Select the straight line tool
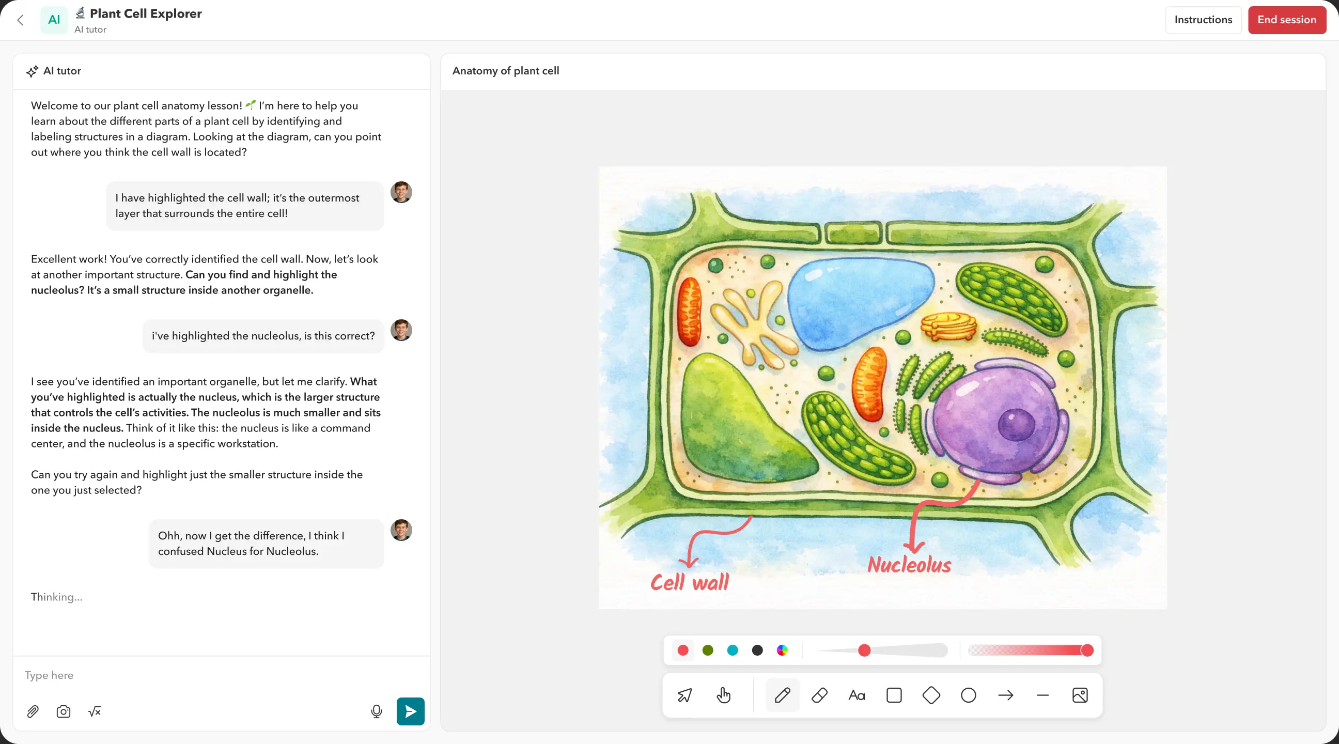 tap(1042, 695)
